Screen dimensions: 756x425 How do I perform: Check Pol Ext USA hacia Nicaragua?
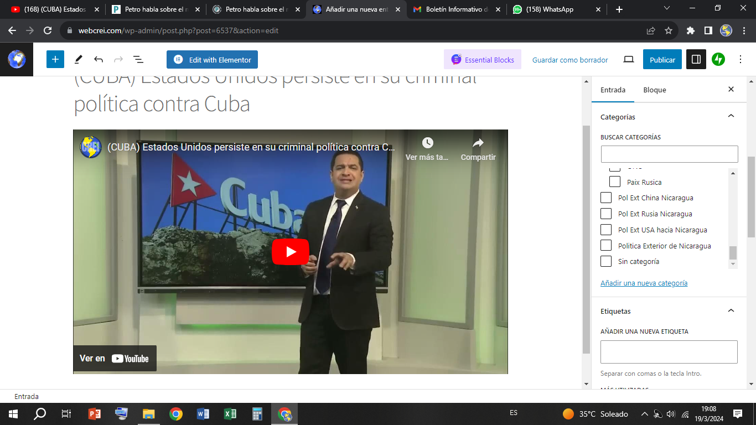[x=606, y=230]
